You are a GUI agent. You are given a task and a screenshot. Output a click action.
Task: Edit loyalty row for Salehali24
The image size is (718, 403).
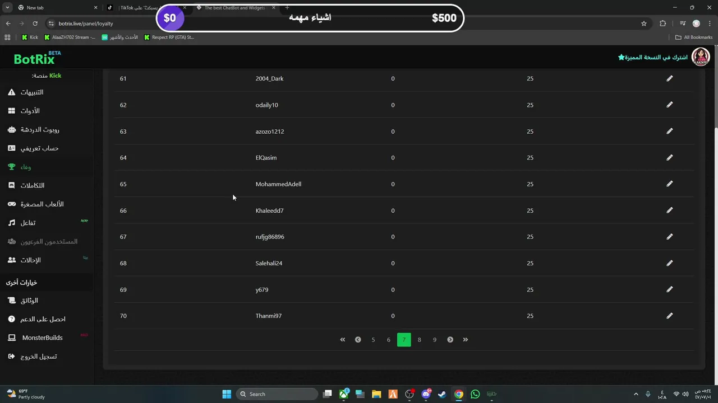(x=669, y=263)
